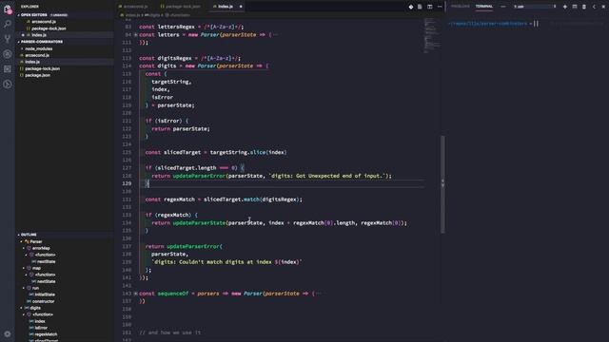This screenshot has height=342, width=609.
Task: Split the editor with the split icon
Action: click(429, 7)
